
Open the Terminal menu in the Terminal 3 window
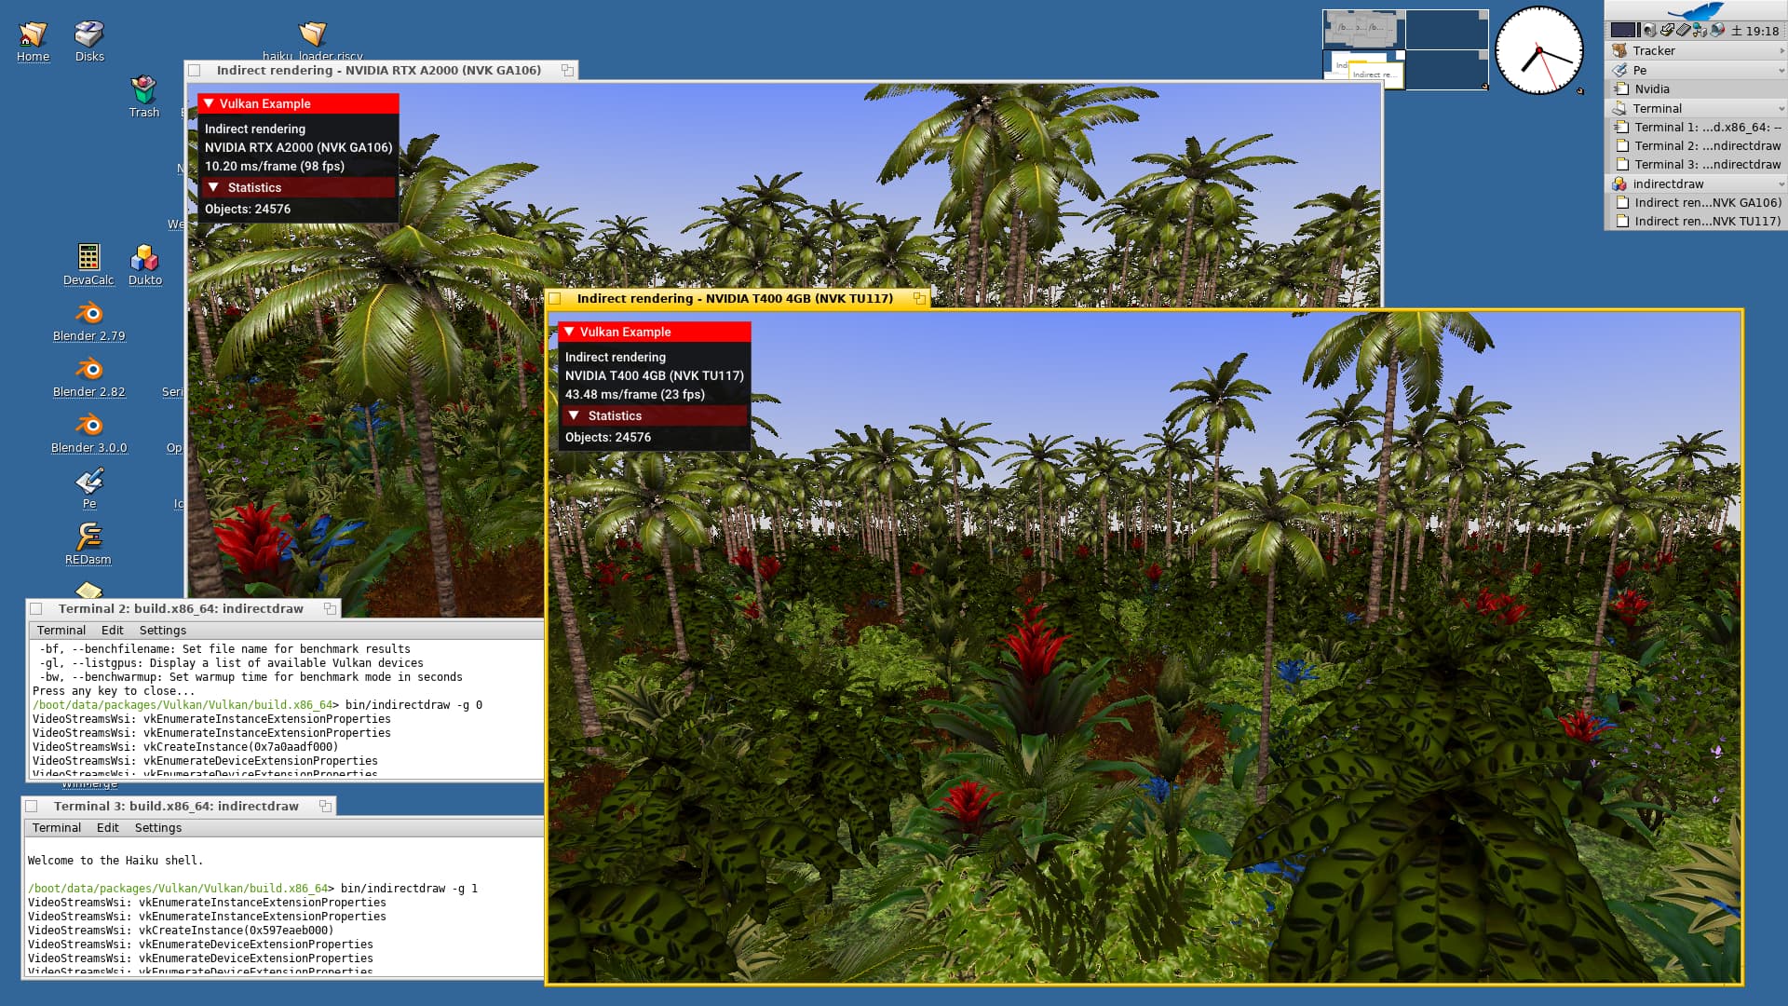pyautogui.click(x=57, y=828)
